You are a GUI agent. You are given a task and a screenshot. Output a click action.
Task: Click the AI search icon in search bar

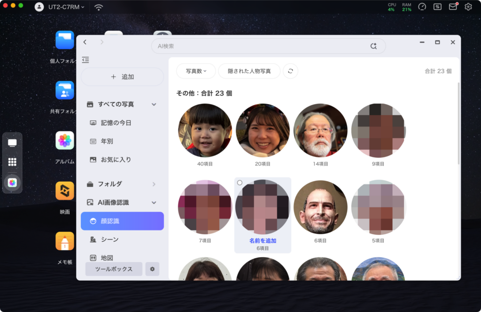[x=373, y=46]
